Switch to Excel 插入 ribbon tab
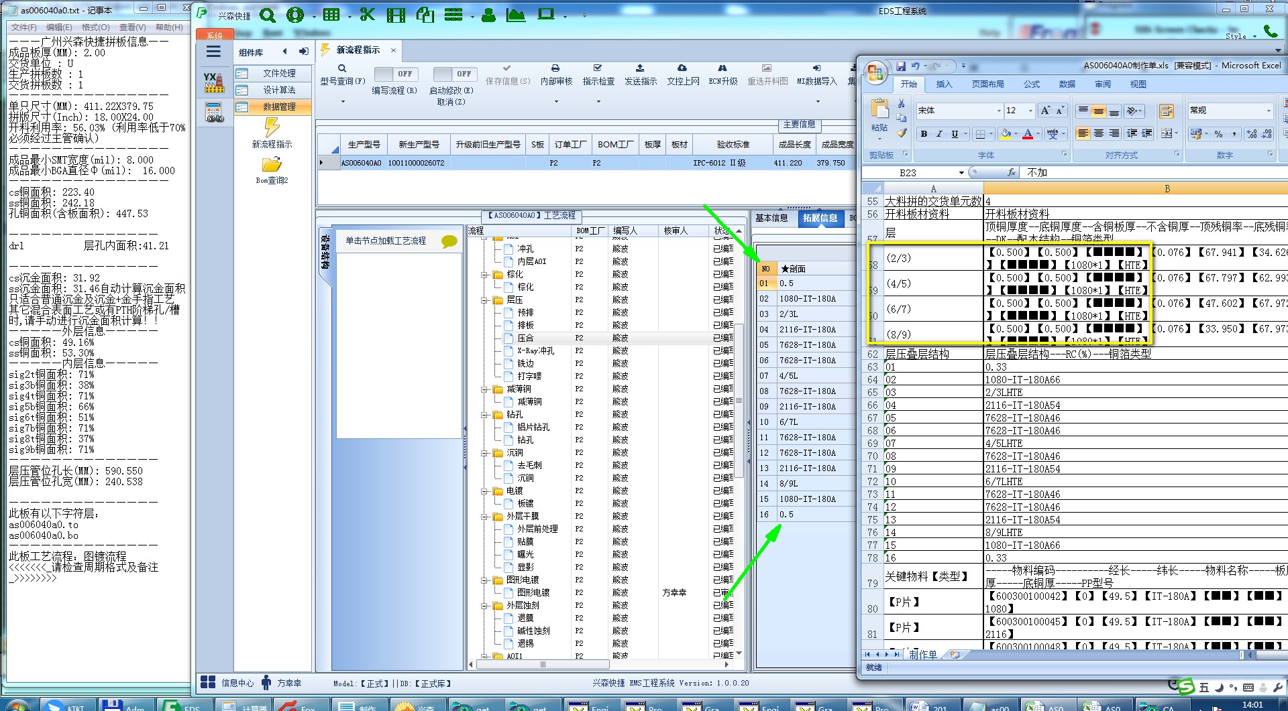The image size is (1288, 711). (944, 84)
